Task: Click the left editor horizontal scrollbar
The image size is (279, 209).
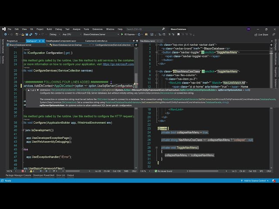Action: click(73, 171)
